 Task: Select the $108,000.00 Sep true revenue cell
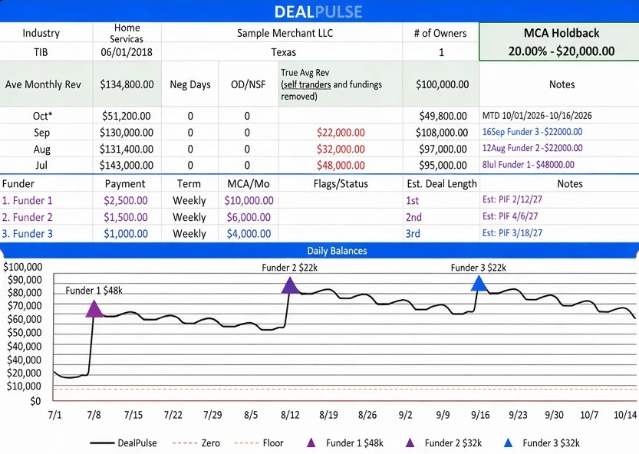[441, 133]
